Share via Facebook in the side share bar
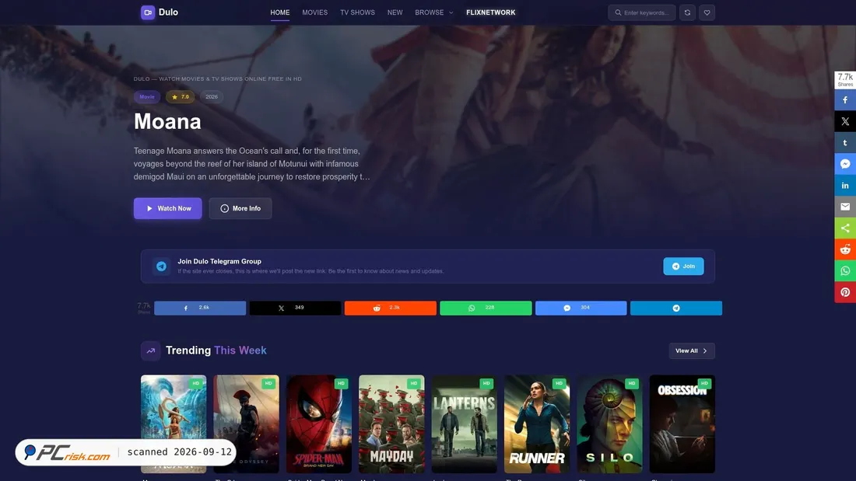Viewport: 856px width, 481px height. tap(845, 99)
